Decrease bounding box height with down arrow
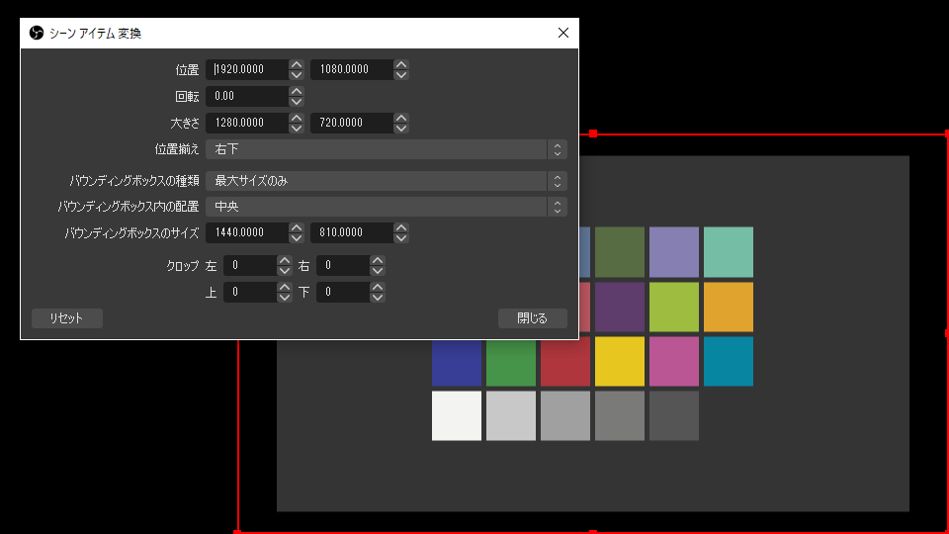 click(401, 239)
